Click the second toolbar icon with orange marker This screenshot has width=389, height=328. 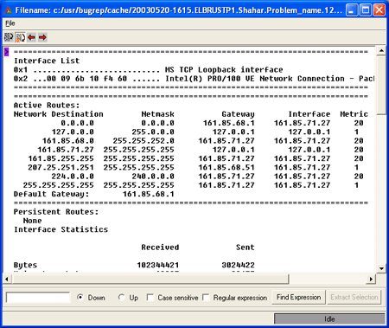point(20,37)
